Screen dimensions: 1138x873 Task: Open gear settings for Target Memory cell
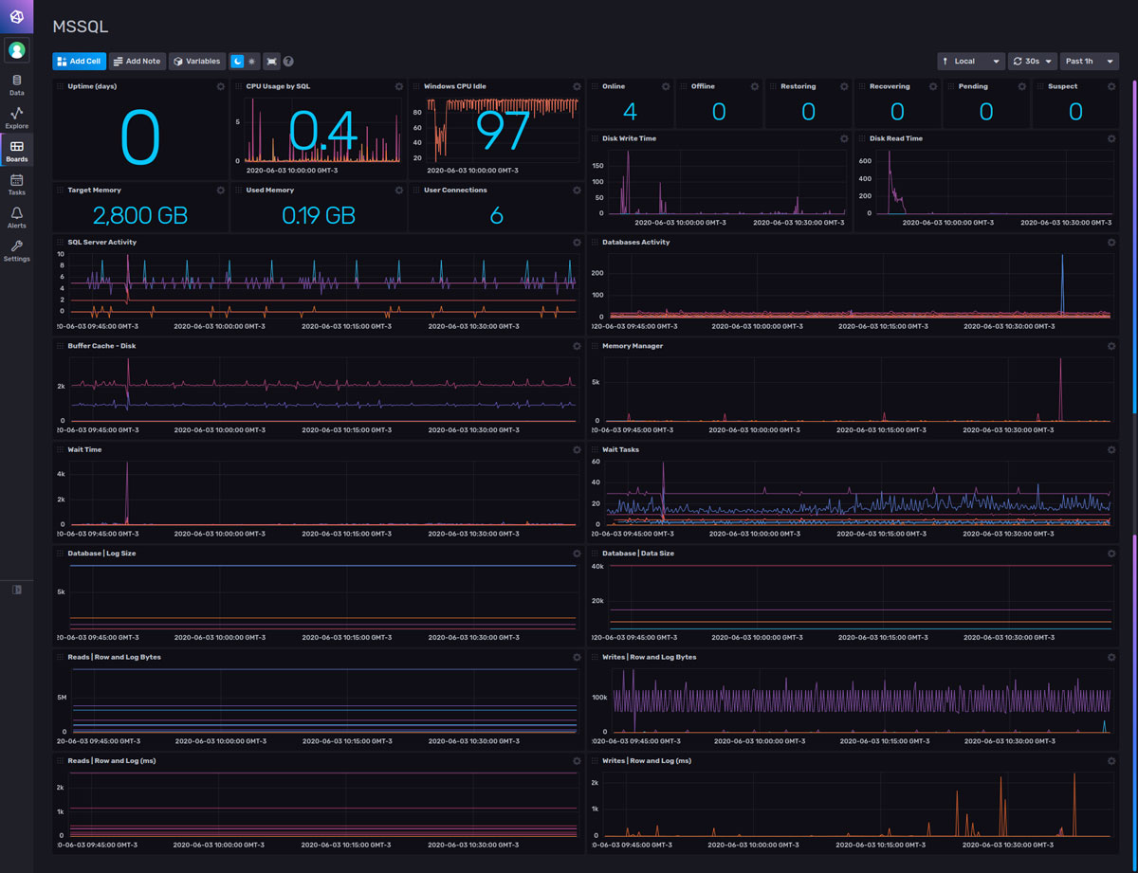[221, 191]
